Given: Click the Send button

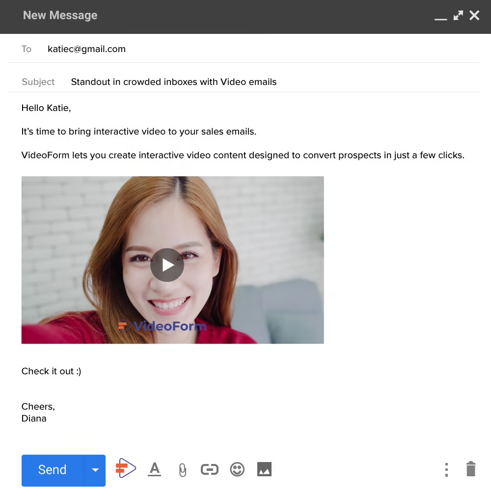Looking at the screenshot, I should (x=53, y=470).
